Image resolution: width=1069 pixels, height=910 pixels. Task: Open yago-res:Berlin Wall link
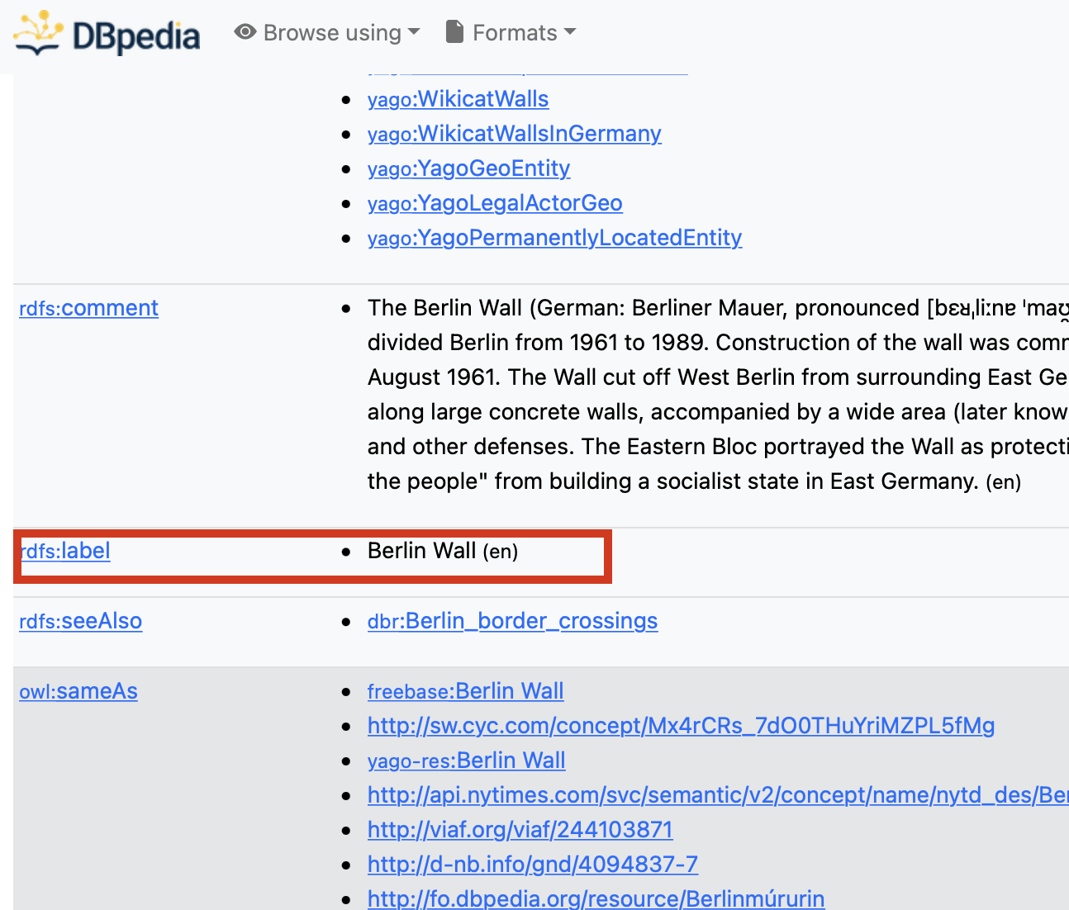click(466, 761)
